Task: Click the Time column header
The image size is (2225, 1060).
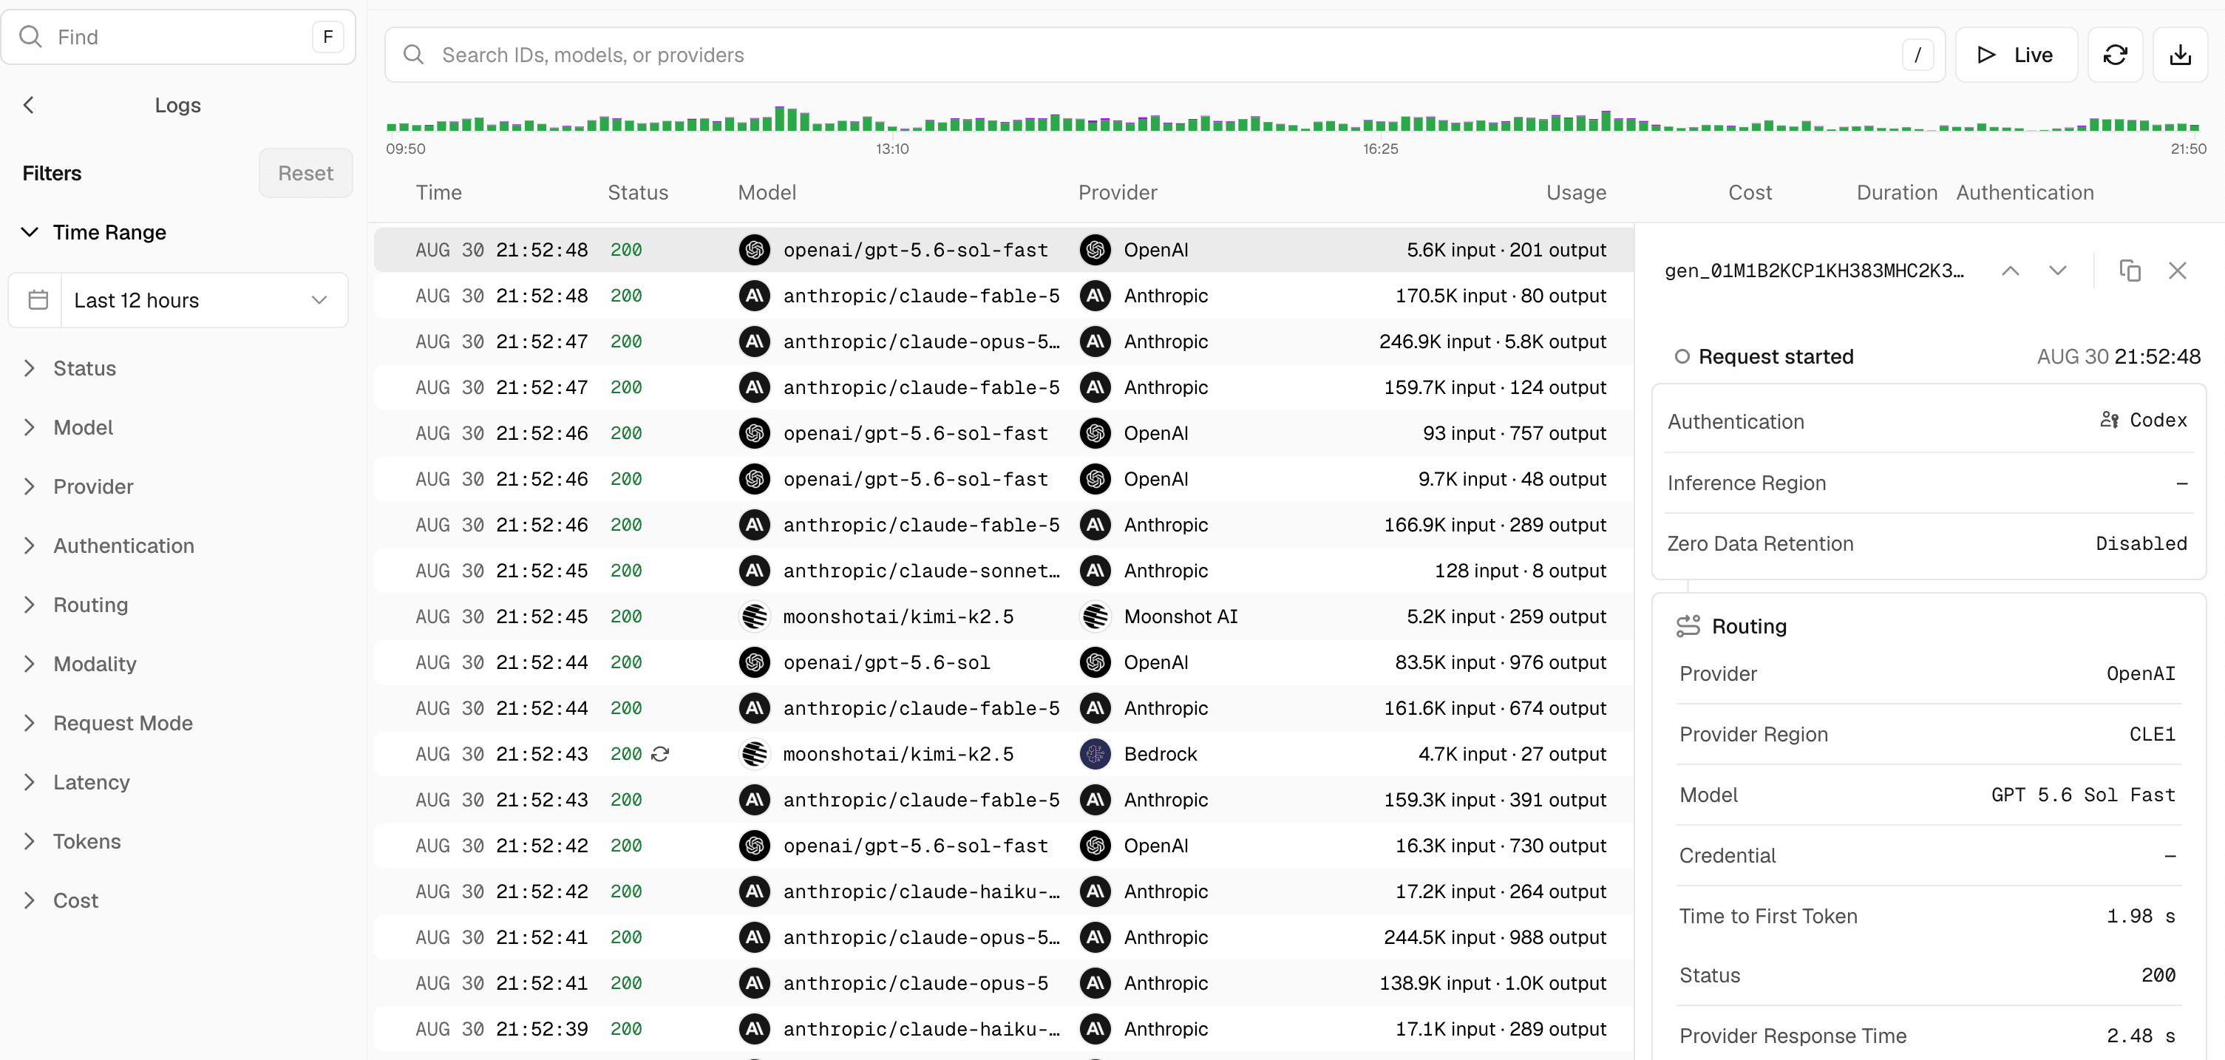Action: coord(439,193)
